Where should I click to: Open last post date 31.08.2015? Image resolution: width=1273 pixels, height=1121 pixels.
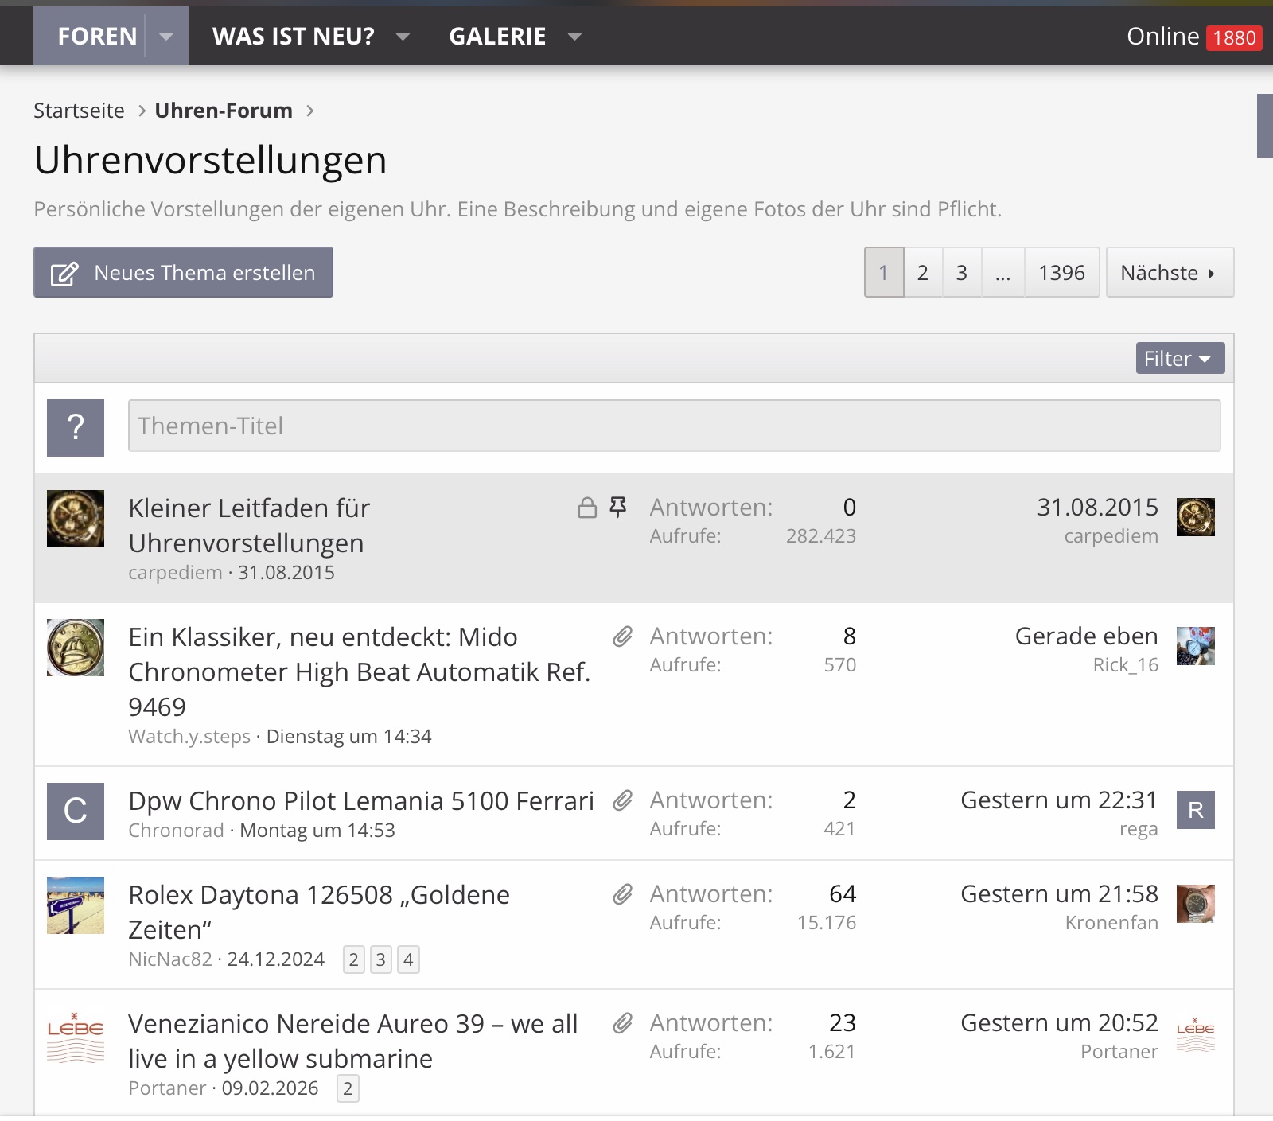1097,507
